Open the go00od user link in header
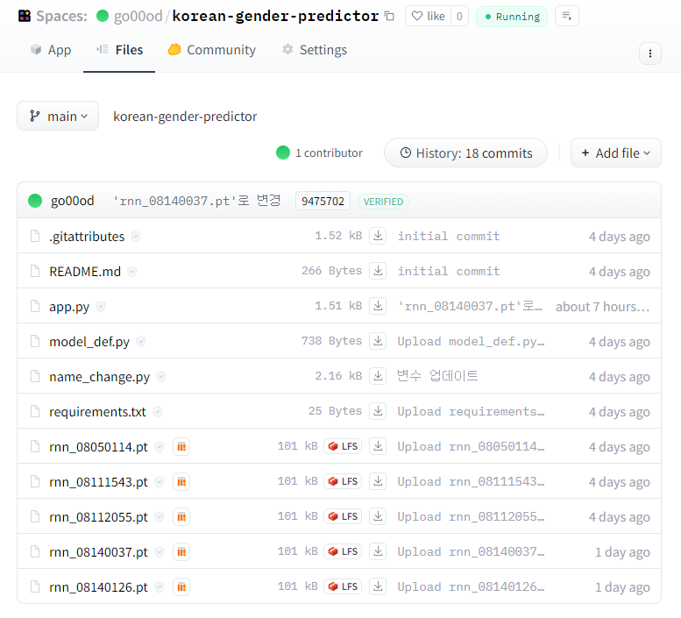The image size is (681, 618). (x=138, y=16)
